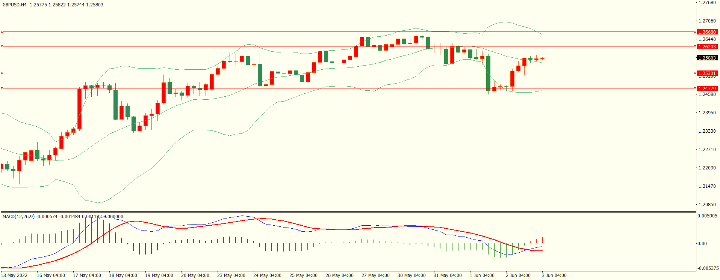This screenshot has height=280, width=720.
Task: Click left anchor handle of 1.26203 line
Action: pos(2,46)
